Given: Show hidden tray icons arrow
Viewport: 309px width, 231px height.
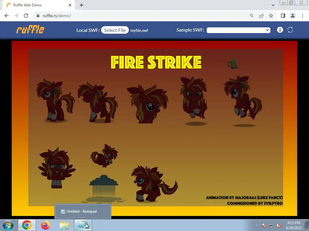Looking at the screenshot, I should (256, 225).
